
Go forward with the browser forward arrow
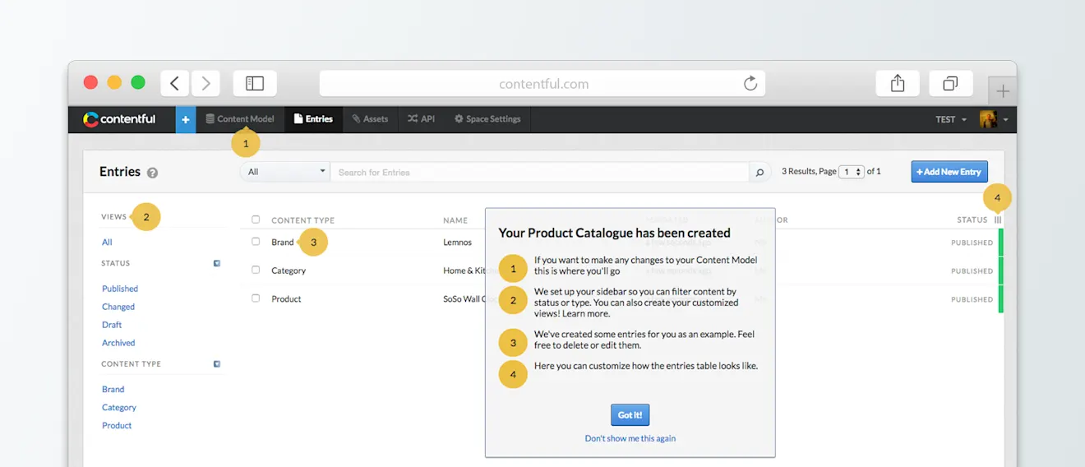pyautogui.click(x=205, y=83)
